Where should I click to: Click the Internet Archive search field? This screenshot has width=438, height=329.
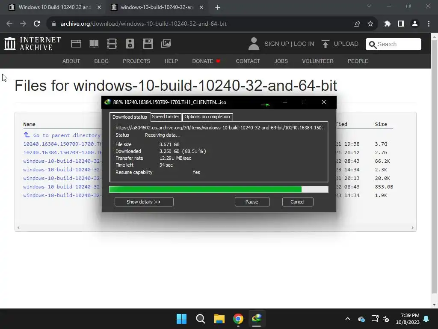click(394, 44)
